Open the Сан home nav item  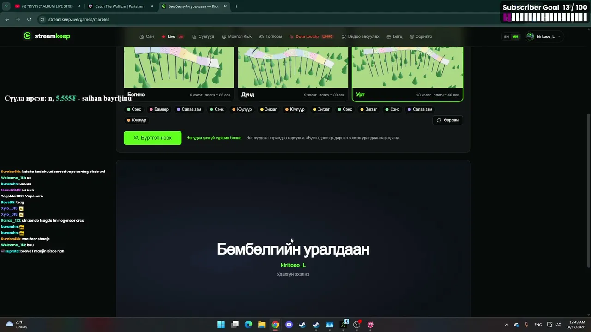pos(147,36)
